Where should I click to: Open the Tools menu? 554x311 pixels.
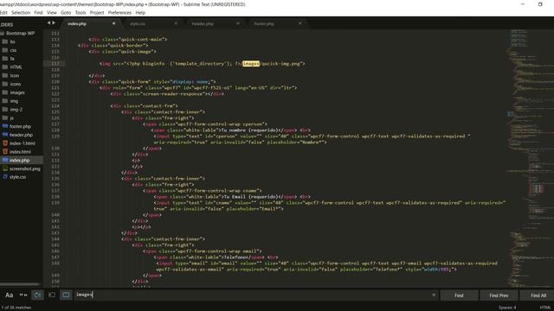(x=81, y=13)
